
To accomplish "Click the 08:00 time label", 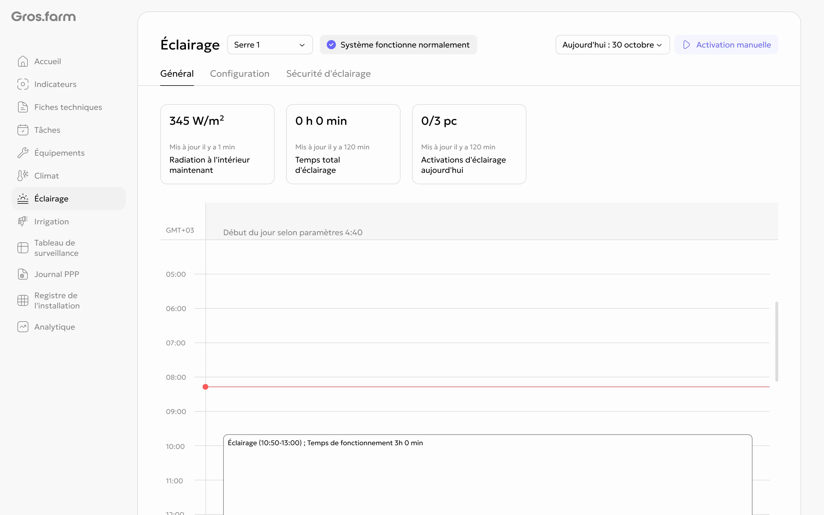I will 176,377.
